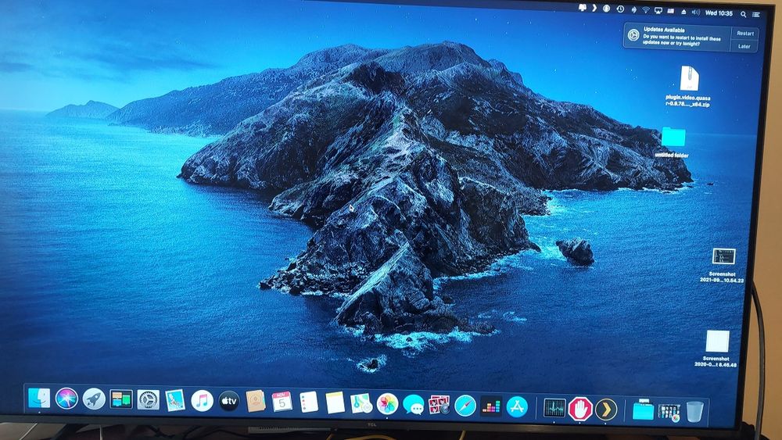Open App Store from the Dock
This screenshot has height=440, width=782.
(x=517, y=406)
